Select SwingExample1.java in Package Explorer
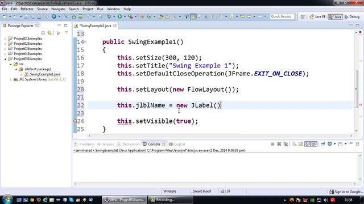Viewport: 364px width, 204px height. [x=45, y=74]
